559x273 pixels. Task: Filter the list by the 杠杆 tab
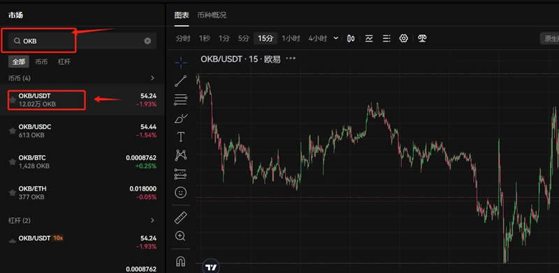(64, 61)
